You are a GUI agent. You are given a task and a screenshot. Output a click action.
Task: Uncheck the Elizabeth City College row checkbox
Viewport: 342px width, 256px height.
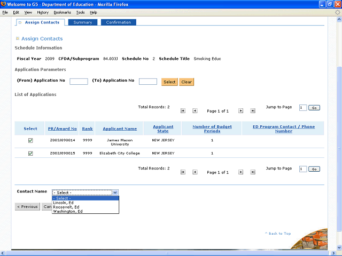pyautogui.click(x=30, y=154)
